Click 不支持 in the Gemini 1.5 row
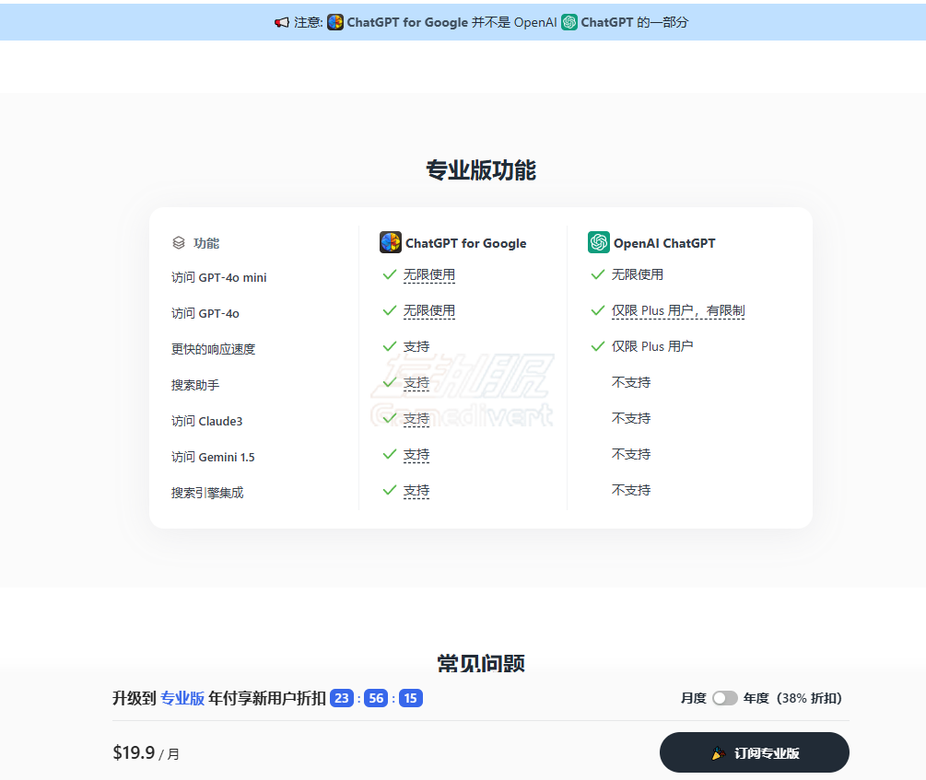The image size is (926, 780). click(x=631, y=454)
